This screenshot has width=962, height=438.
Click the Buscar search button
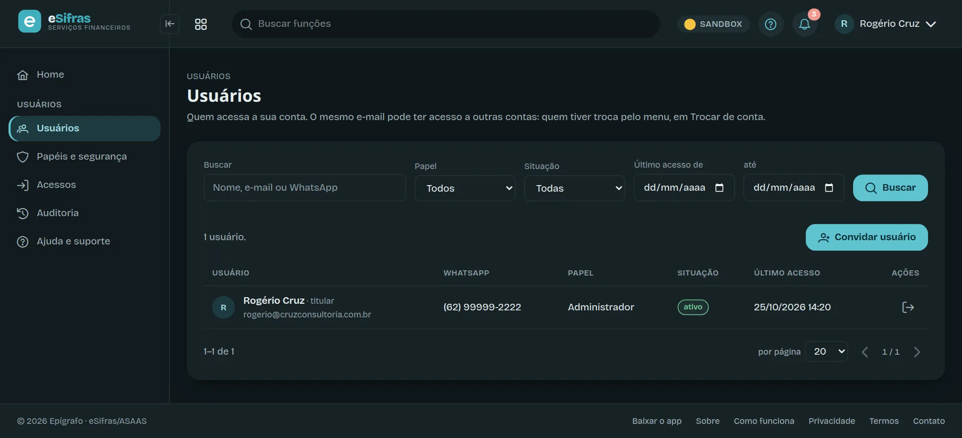click(x=890, y=188)
